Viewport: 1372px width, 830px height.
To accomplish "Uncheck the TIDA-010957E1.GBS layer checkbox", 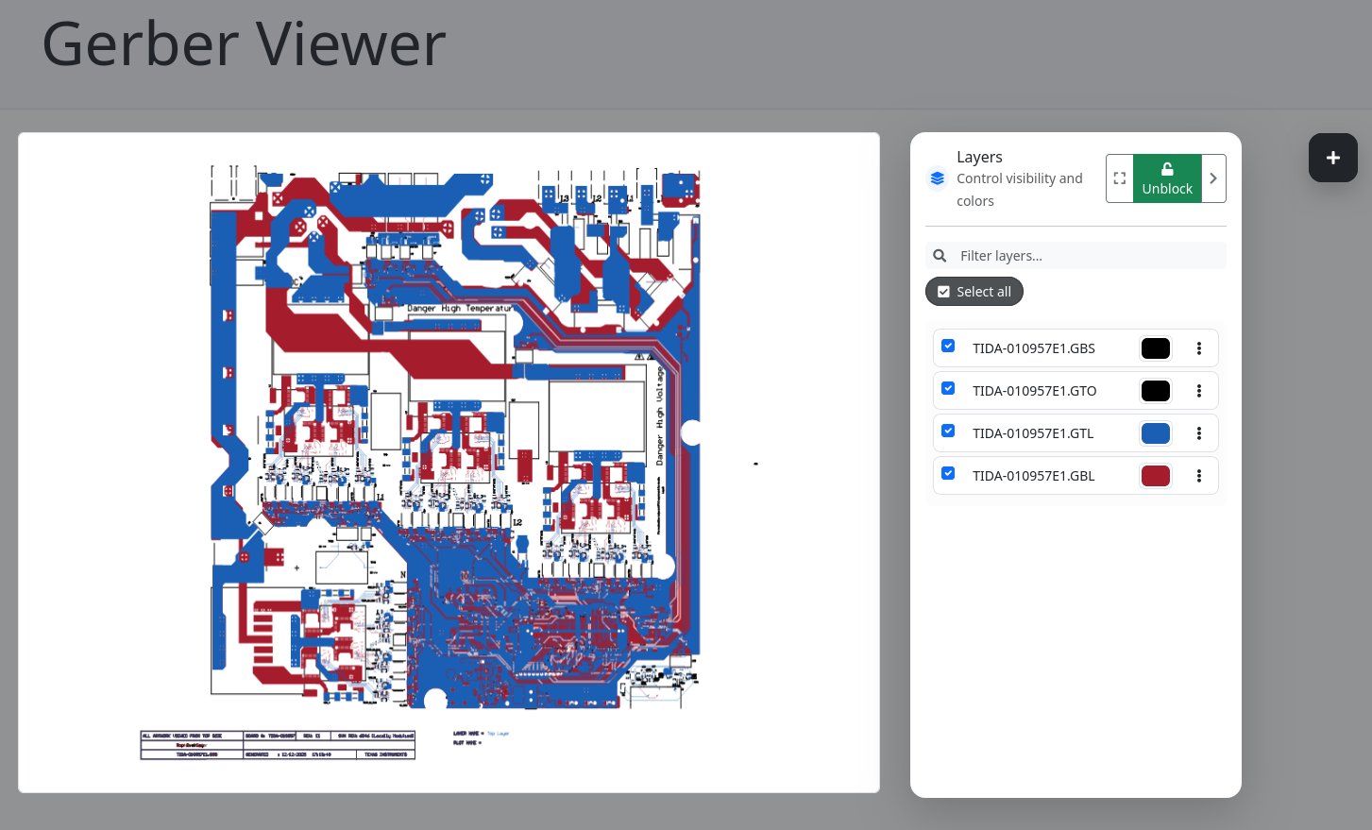I will click(x=948, y=347).
